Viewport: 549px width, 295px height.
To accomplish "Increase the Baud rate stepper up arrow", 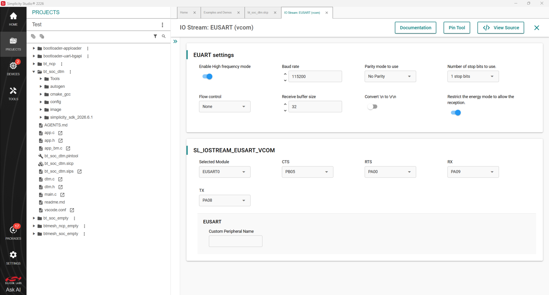I will click(x=285, y=74).
